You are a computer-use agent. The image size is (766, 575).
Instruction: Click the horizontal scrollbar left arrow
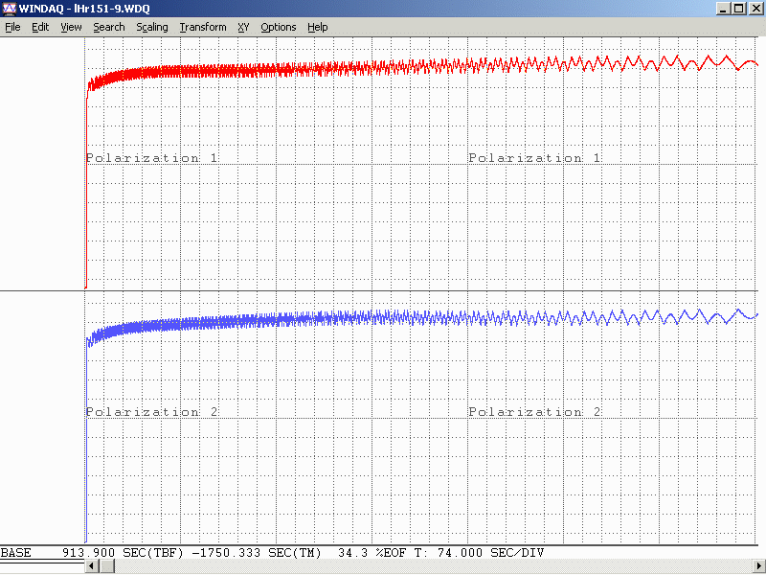pyautogui.click(x=92, y=566)
